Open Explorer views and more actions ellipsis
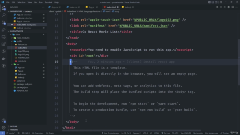Viewport: 240px width, 135px height. (43, 7)
